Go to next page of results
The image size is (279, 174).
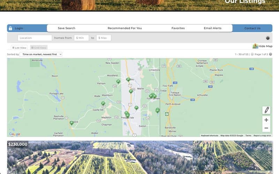[271, 54]
